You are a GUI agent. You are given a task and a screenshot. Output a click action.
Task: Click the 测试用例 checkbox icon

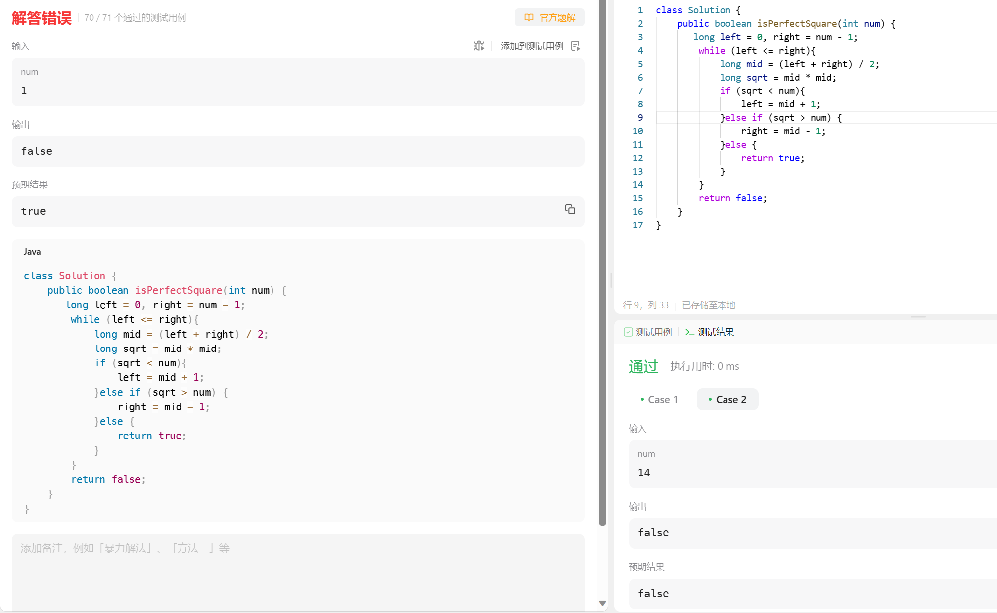(x=628, y=332)
